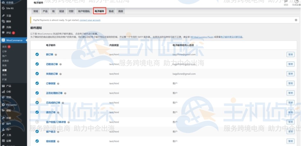Switch to the 税 tax tab
Screen dimensions: 301x146
pos(53,11)
